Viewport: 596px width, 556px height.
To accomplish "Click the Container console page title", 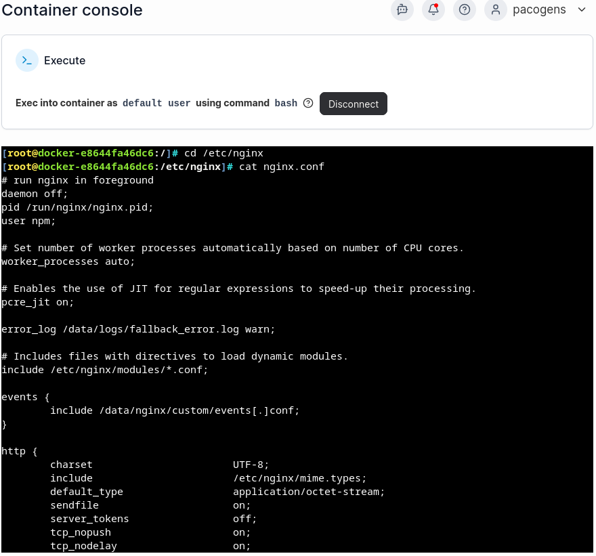I will pos(72,10).
